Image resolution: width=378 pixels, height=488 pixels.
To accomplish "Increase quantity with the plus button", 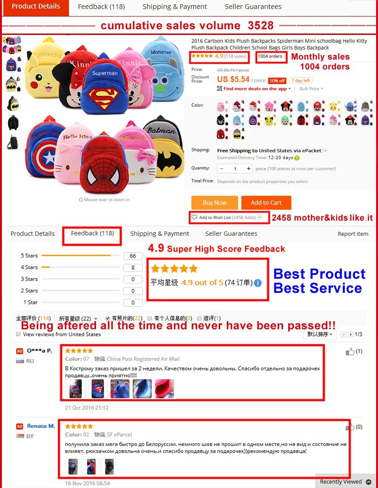I will (x=249, y=169).
